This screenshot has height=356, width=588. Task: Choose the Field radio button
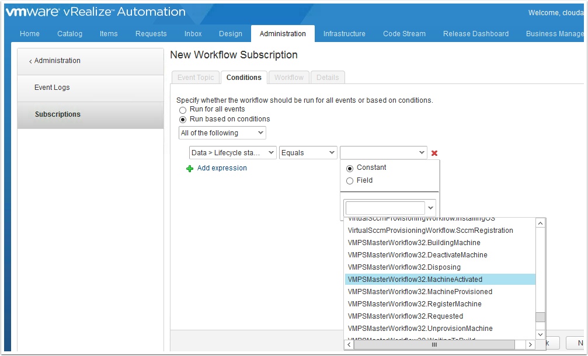click(x=350, y=180)
